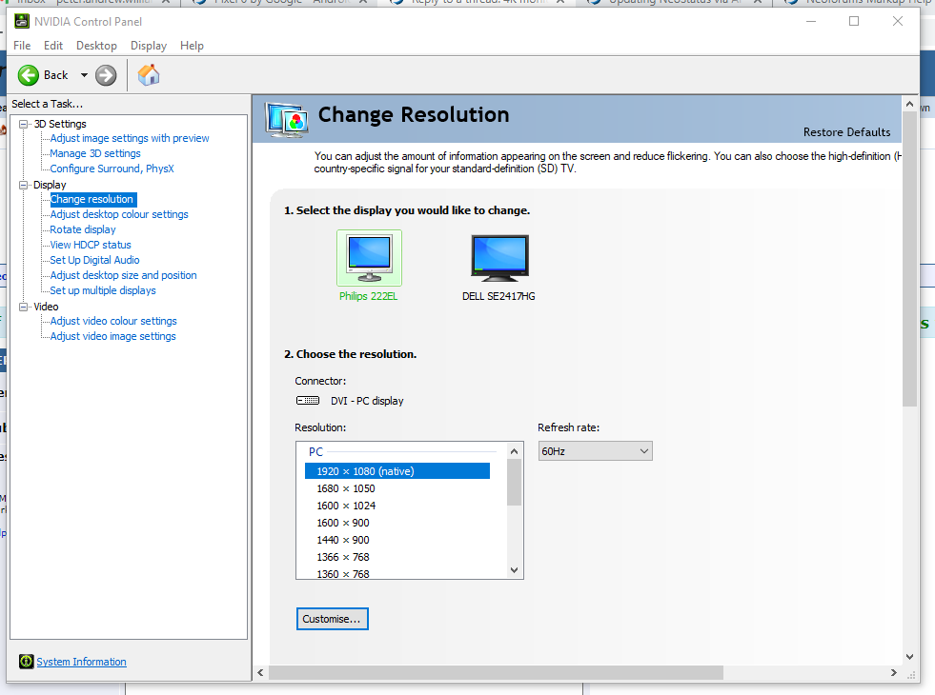Select resolution 1366 × 768

coord(343,557)
